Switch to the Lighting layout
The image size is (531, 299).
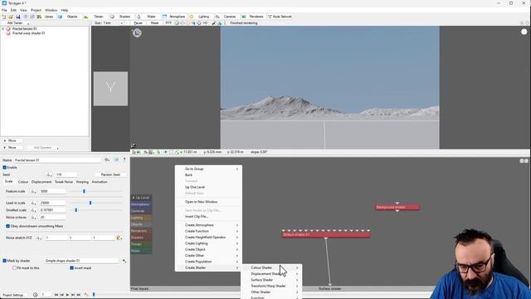[200, 17]
